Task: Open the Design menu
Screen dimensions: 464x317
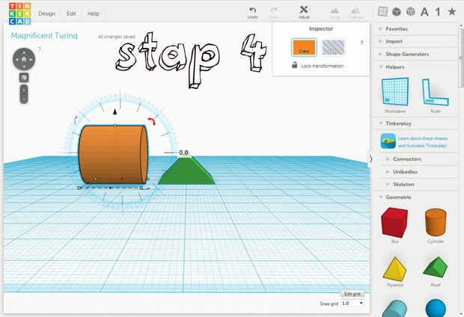Action: coord(46,13)
